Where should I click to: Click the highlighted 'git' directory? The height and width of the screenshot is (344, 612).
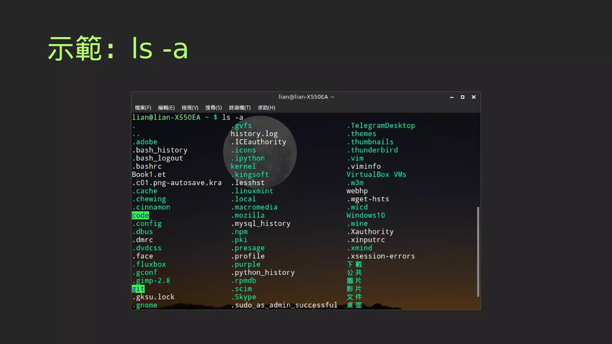[x=138, y=289]
